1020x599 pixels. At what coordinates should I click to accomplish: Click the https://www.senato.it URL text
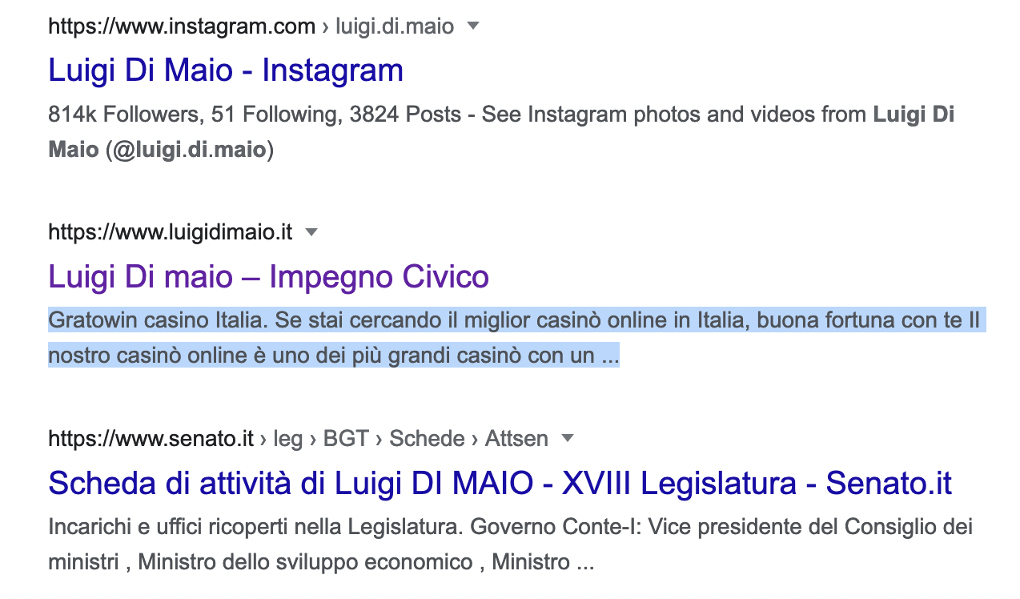pos(151,439)
